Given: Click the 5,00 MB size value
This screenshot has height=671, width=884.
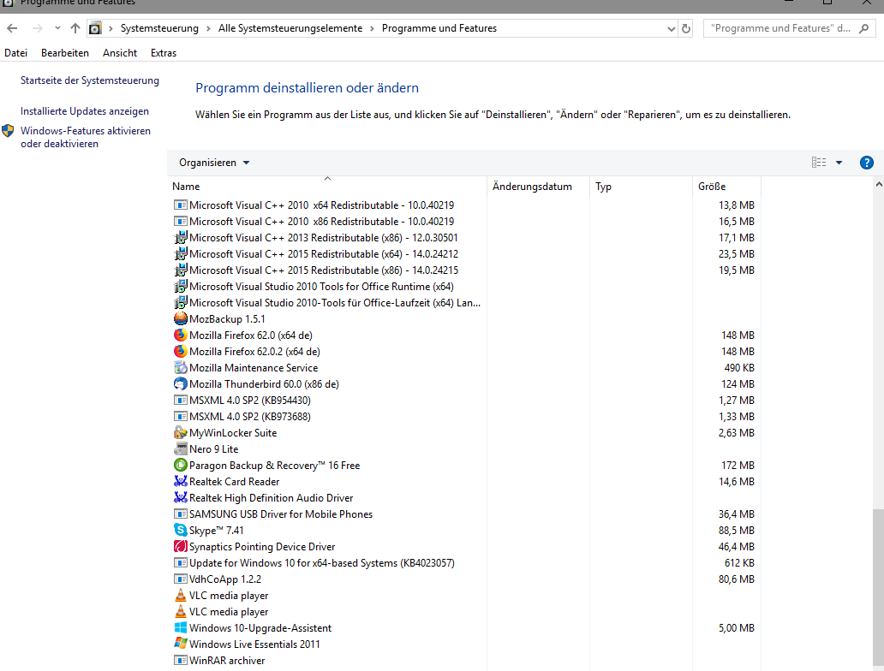Looking at the screenshot, I should coord(737,627).
